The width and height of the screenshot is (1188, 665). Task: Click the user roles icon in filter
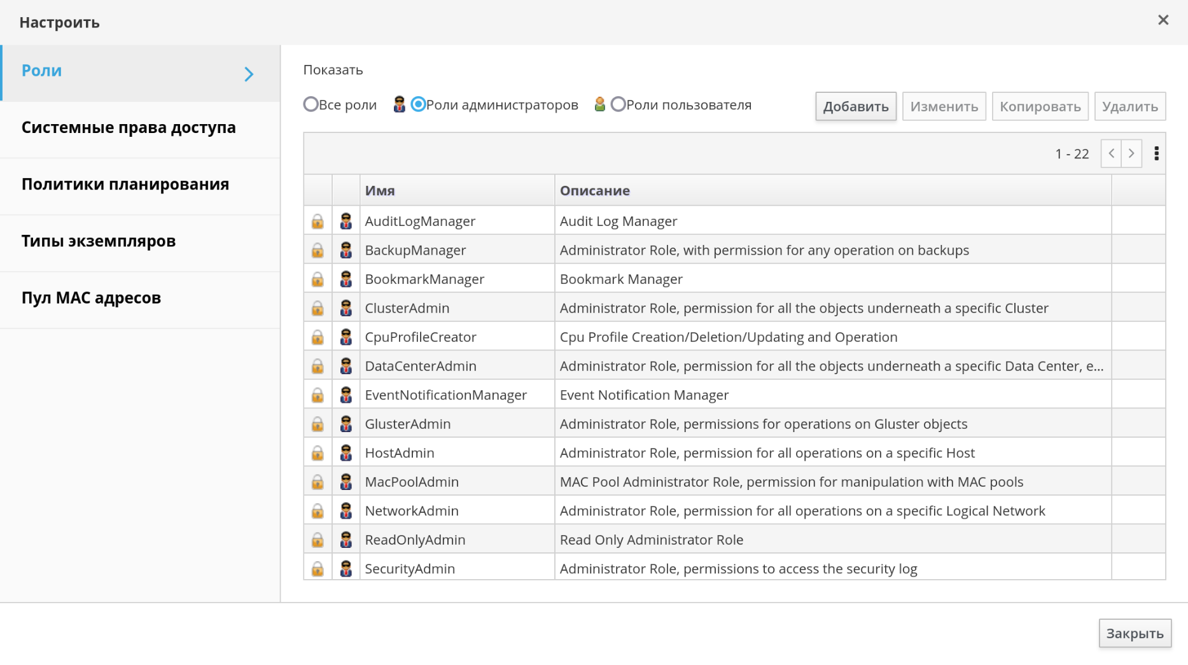(599, 104)
